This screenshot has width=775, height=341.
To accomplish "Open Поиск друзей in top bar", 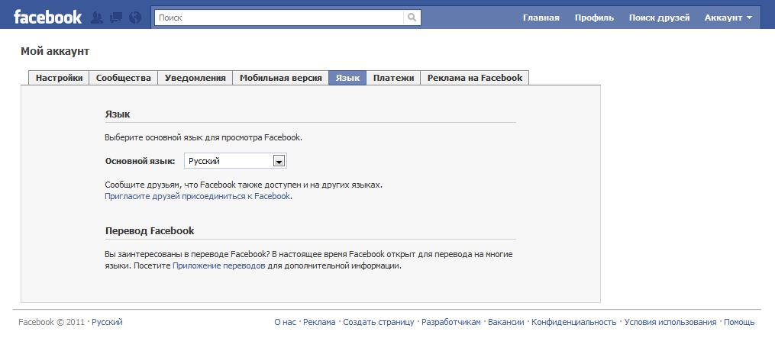I will 659,18.
